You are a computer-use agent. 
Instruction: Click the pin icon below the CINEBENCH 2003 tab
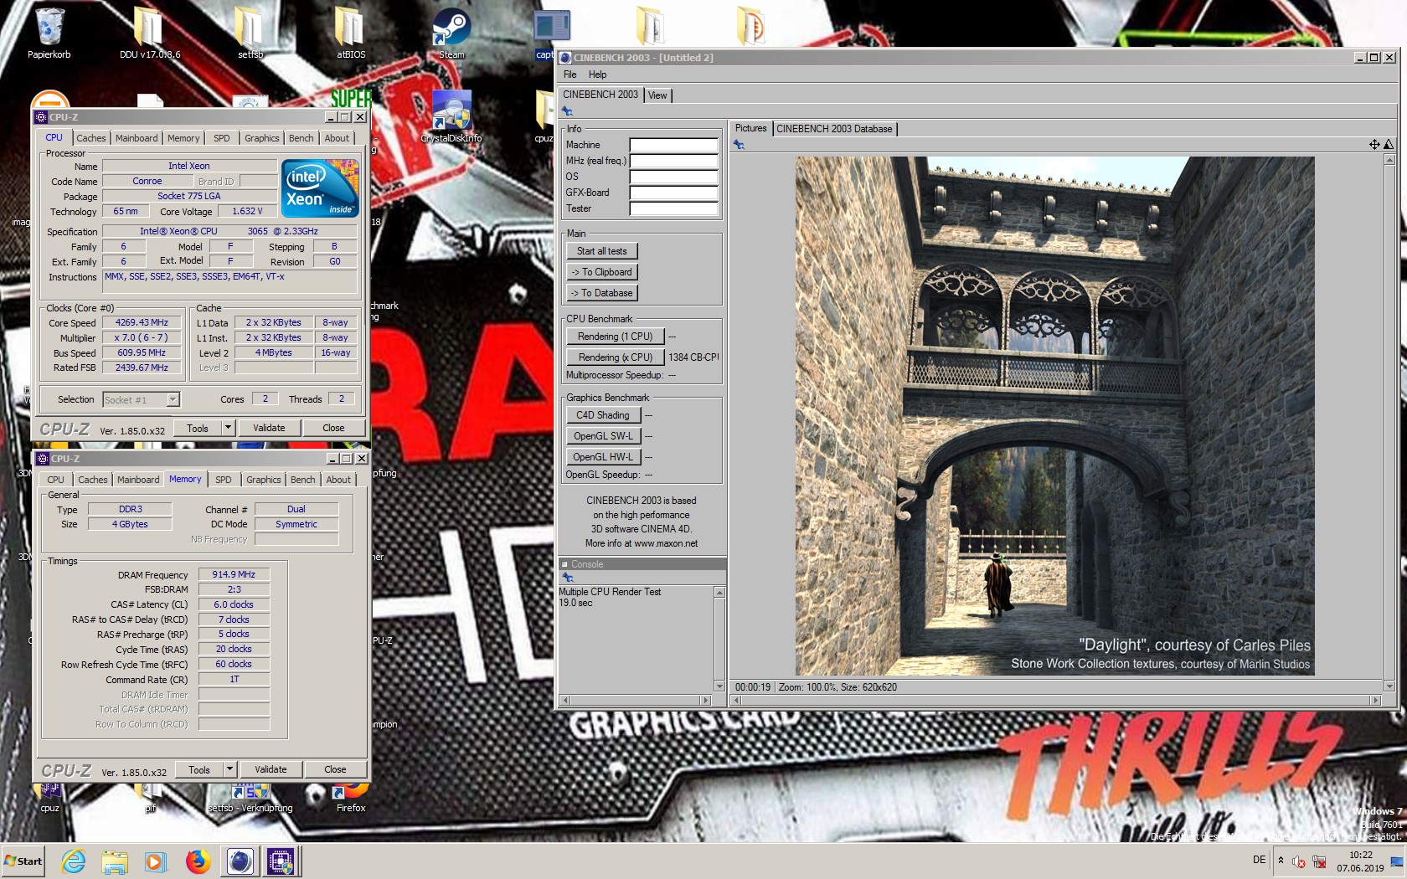567,111
